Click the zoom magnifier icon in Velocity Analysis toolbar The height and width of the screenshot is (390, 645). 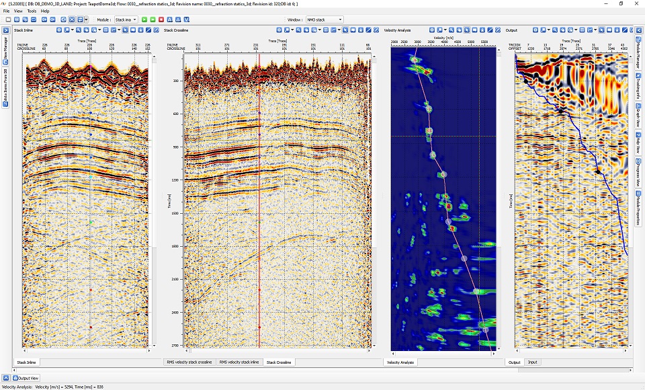[452, 30]
